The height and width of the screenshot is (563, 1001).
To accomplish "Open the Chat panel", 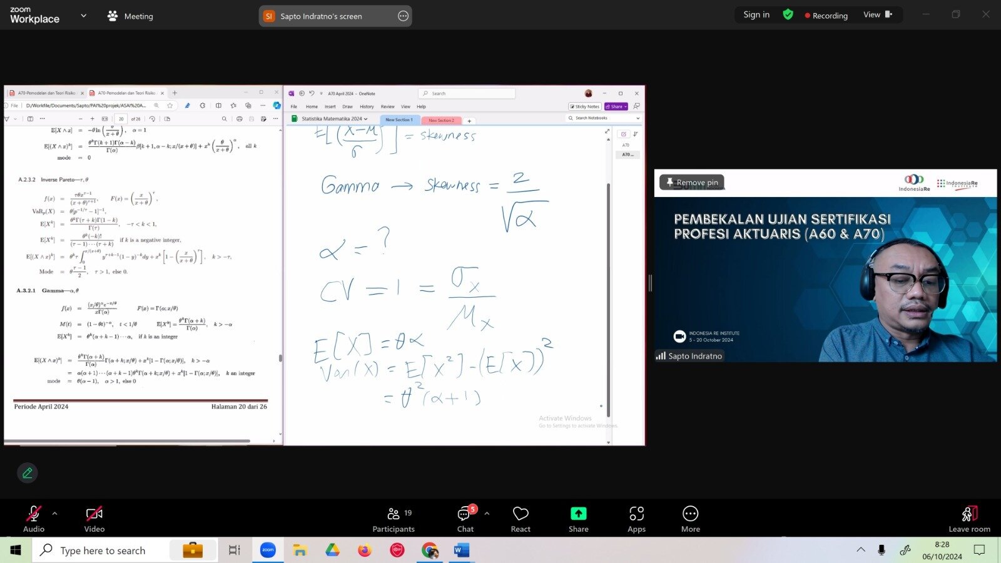I will click(x=465, y=519).
